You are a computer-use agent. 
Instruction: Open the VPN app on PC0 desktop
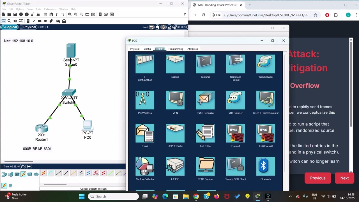click(x=175, y=100)
